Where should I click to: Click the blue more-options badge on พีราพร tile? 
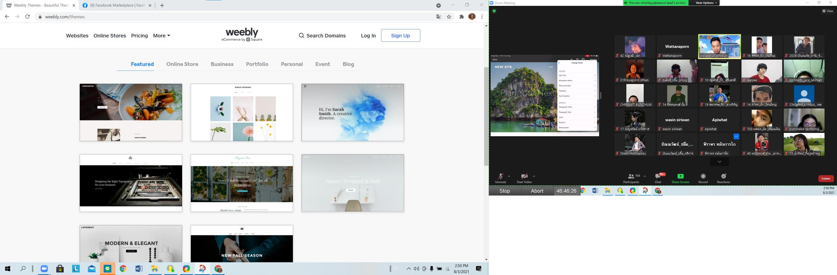pos(736,137)
